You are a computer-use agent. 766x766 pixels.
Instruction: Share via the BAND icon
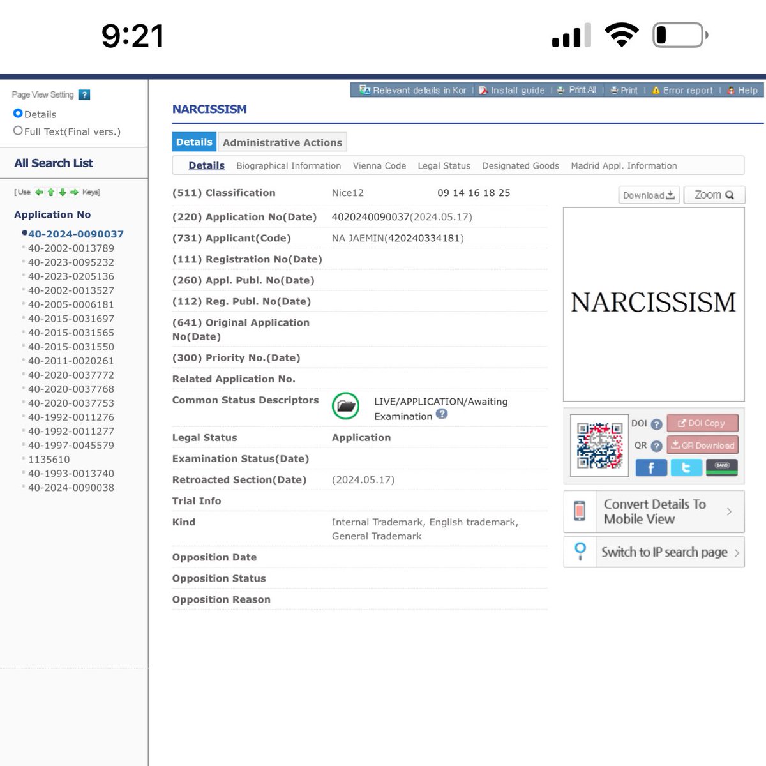[x=721, y=467]
